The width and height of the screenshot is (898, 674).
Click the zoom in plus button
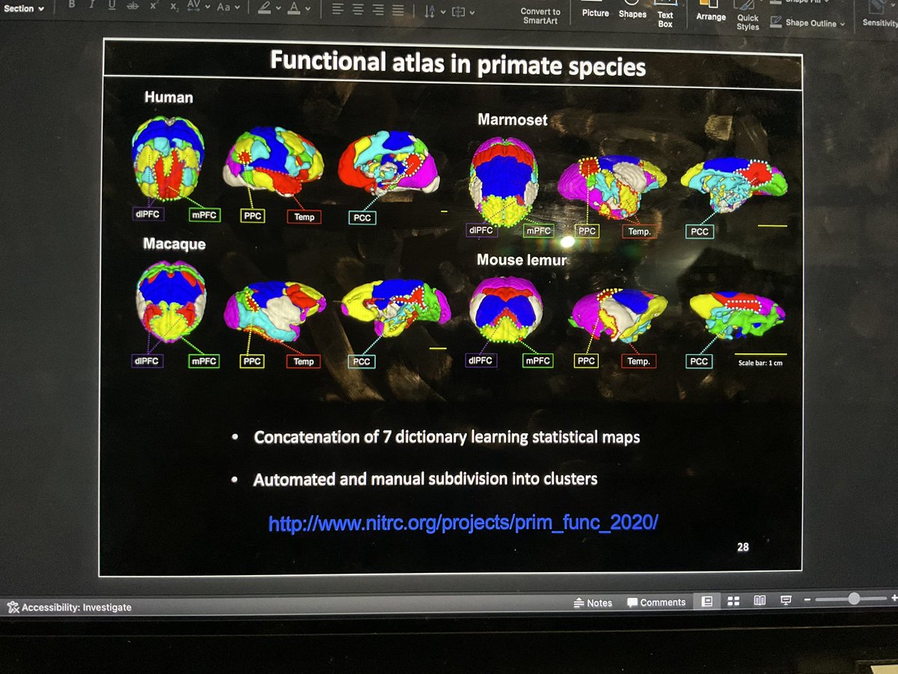(894, 598)
